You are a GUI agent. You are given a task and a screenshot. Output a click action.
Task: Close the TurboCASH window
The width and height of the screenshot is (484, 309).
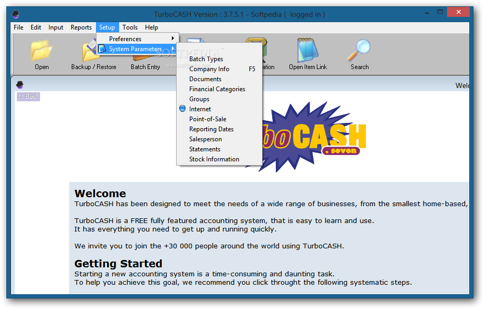(x=458, y=12)
